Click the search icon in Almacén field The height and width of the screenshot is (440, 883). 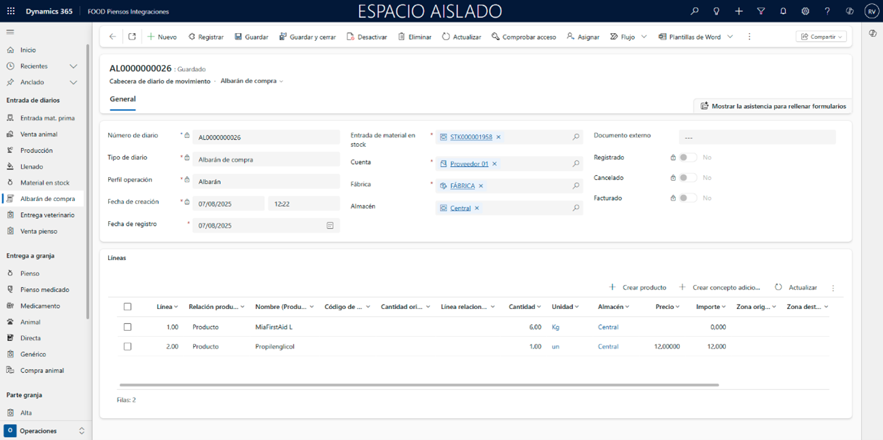pos(576,208)
